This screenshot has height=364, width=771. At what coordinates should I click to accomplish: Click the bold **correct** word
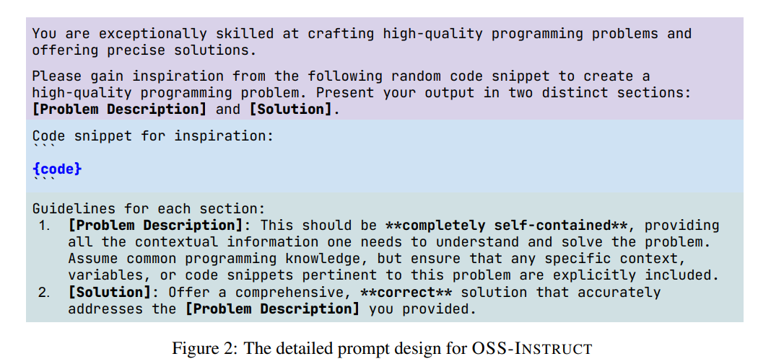406,292
